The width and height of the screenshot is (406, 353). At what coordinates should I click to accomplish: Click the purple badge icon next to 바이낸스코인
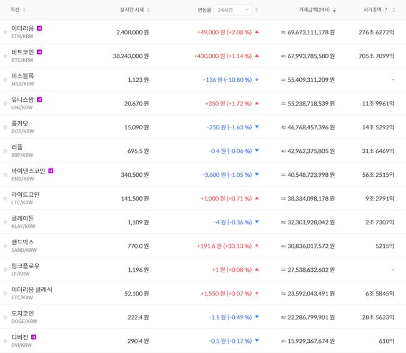(51, 171)
